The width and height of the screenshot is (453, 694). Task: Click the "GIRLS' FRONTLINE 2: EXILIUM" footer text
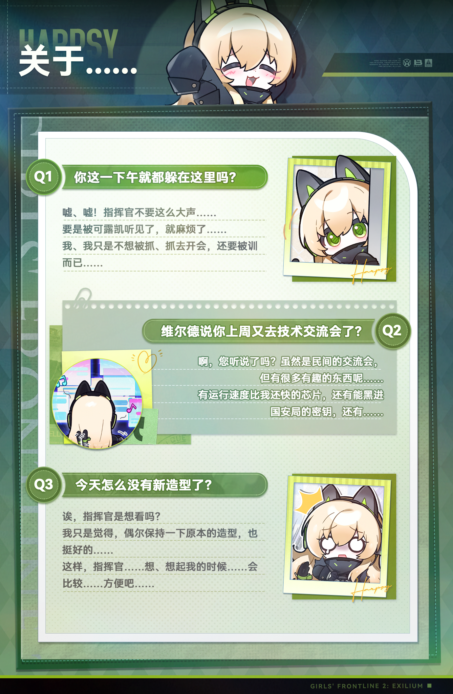pyautogui.click(x=367, y=686)
